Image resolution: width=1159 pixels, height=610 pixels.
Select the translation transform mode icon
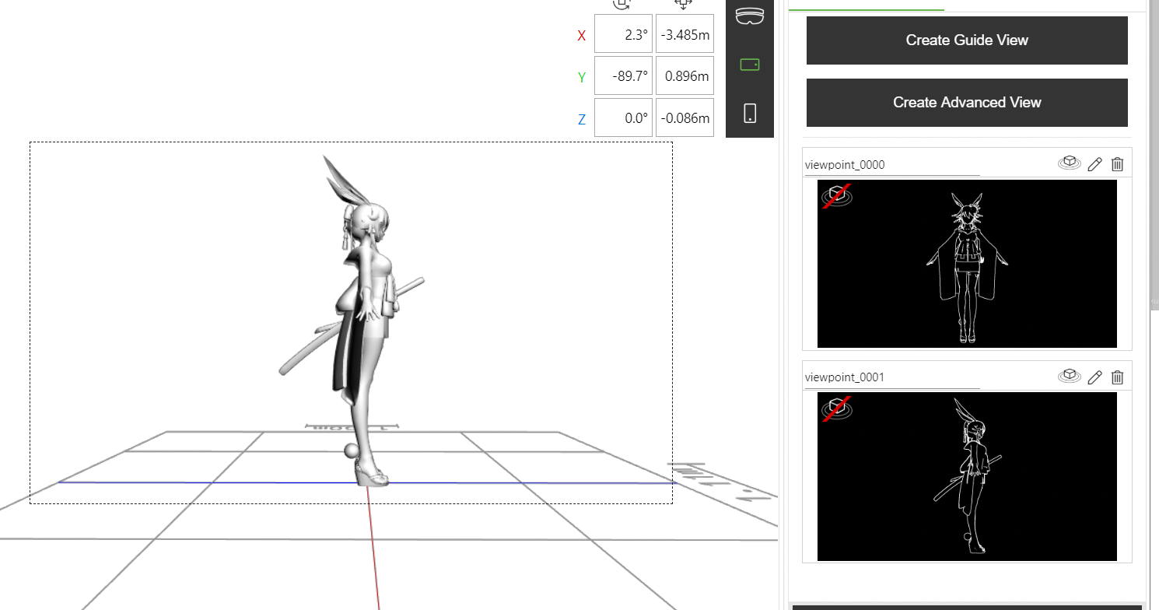(684, 5)
